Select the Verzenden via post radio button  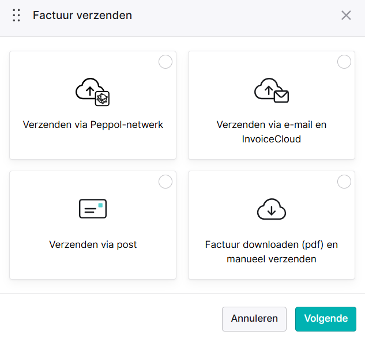click(165, 182)
